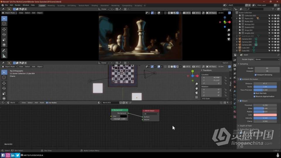Open the Tool properties tab icon
This screenshot has height=158, width=281.
pyautogui.click(x=235, y=60)
